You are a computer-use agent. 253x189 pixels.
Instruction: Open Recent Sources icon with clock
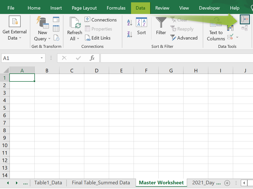click(56, 37)
